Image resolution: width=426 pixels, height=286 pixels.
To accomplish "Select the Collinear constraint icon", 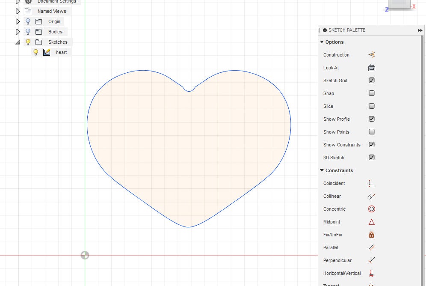I will (x=371, y=196).
